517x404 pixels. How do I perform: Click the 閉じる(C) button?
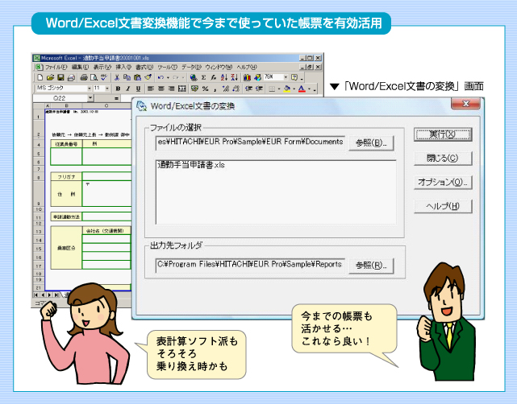(443, 159)
